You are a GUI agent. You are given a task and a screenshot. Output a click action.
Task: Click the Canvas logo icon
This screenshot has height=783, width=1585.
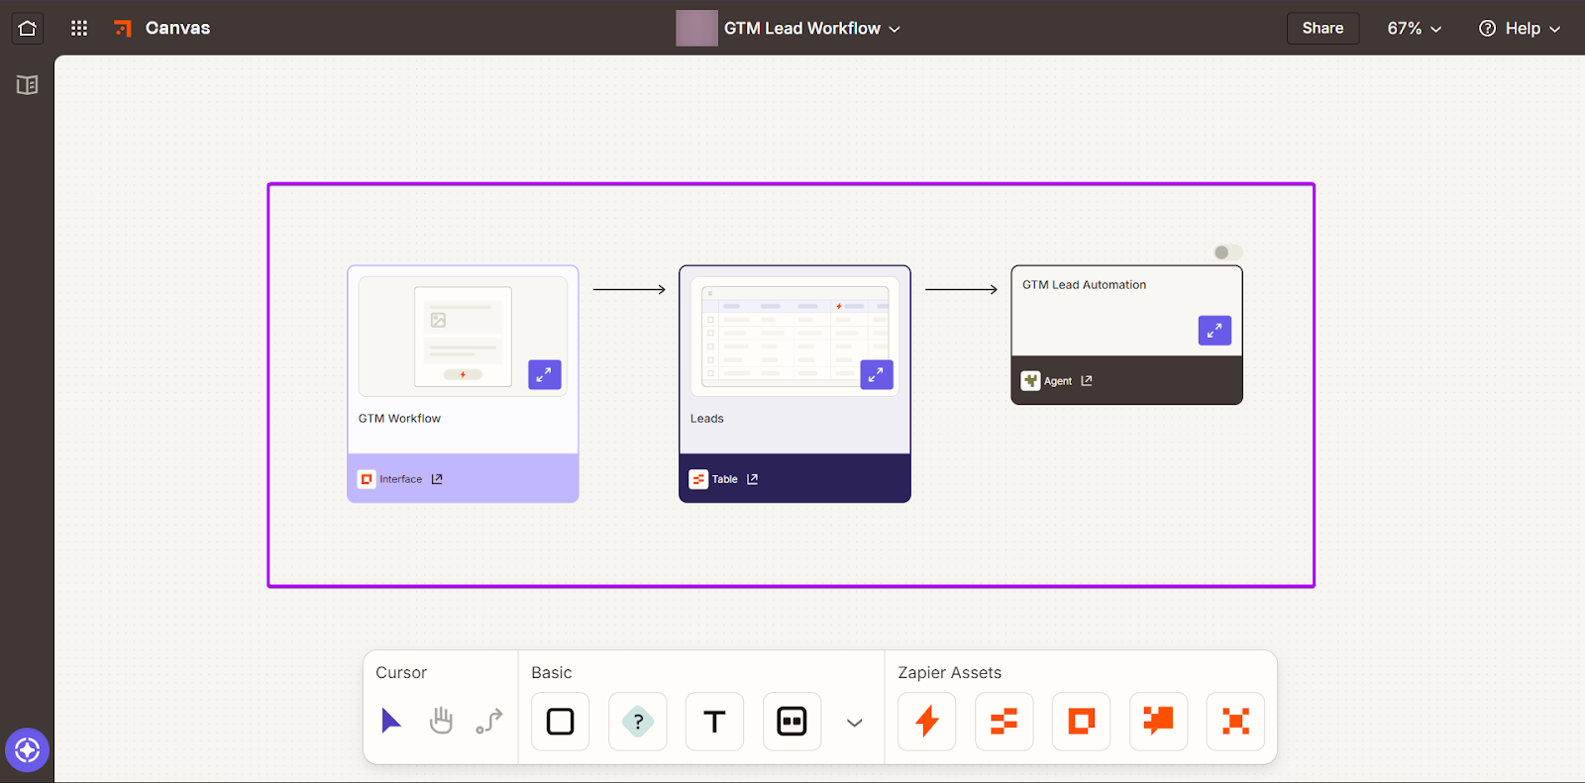(123, 28)
